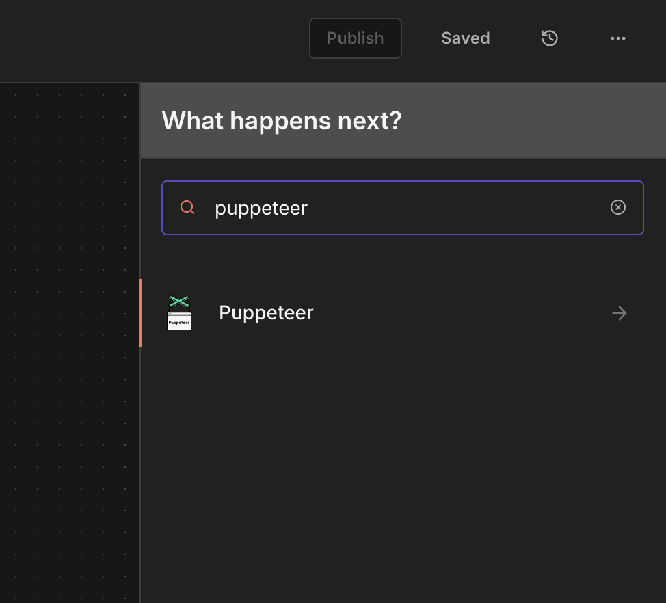Open the three-dot more options menu

point(618,38)
